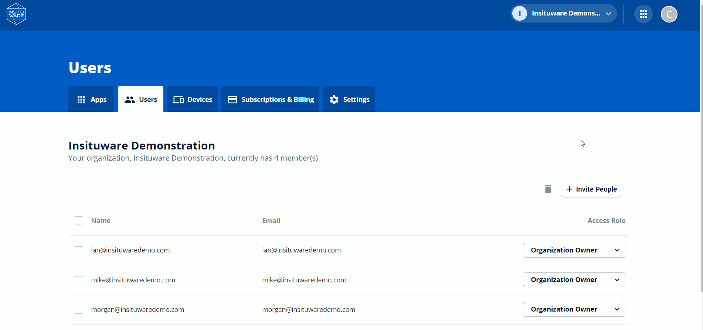Select the Users tab

pos(140,99)
